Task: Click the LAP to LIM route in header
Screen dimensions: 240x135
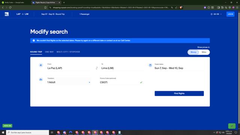Action: tap(22, 14)
